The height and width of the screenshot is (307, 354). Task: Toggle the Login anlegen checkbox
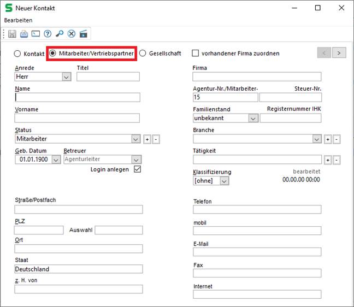(x=137, y=169)
